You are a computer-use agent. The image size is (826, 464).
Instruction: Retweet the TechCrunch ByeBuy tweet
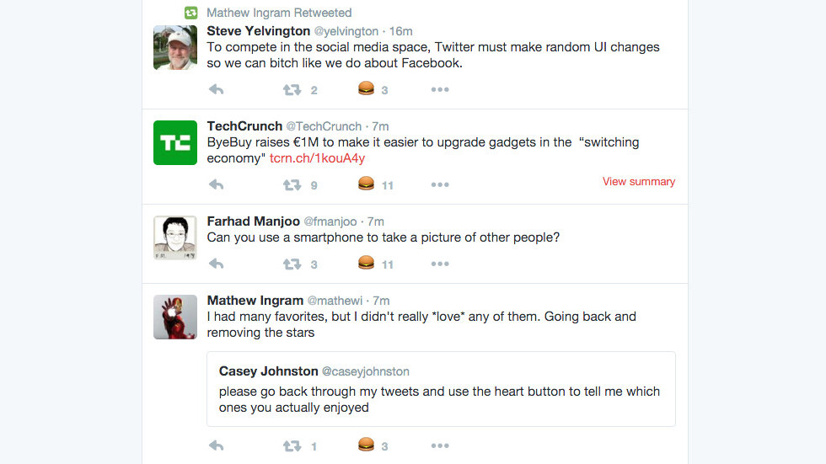[292, 184]
